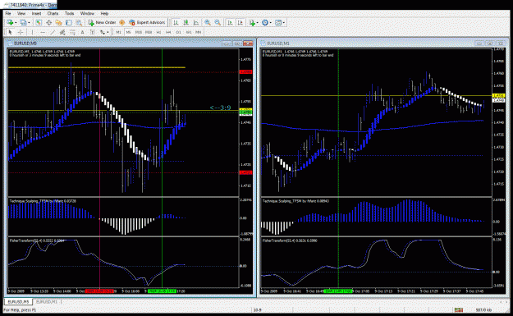The image size is (513, 316).
Task: Switch chart to line chart style
Action: point(196,23)
